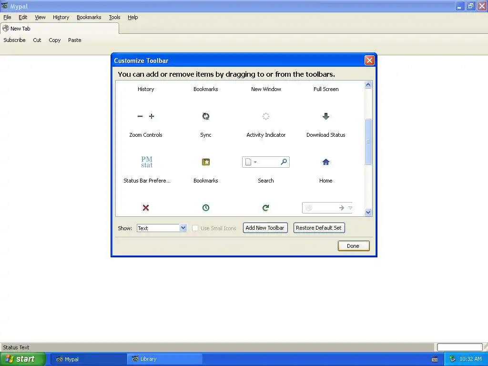Click Add New Toolbar button
The width and height of the screenshot is (488, 366).
(265, 228)
